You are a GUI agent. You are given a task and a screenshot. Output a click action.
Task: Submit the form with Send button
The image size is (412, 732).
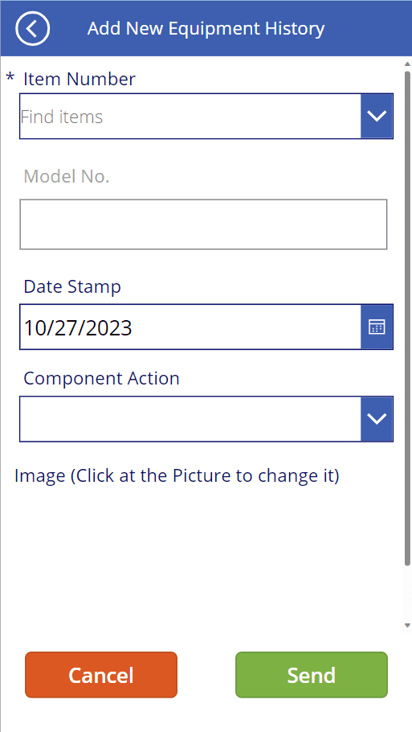point(312,675)
